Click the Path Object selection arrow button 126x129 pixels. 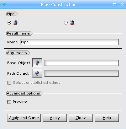(37, 73)
